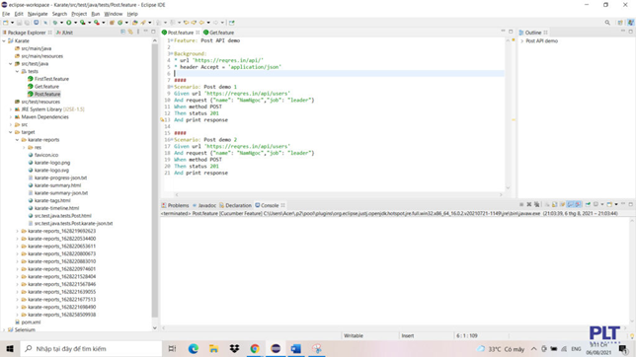Screen dimensions: 636x357
Task: Expand Maven Dependencies node
Action: coord(11,117)
